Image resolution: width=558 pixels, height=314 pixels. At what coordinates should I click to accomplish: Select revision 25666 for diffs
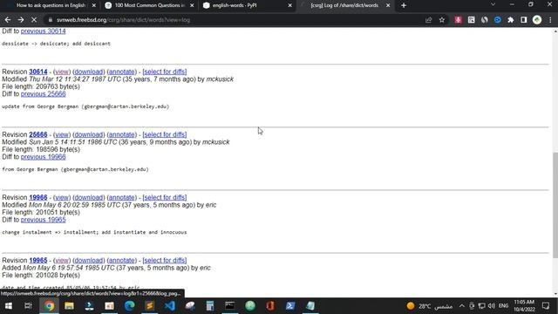(165, 134)
